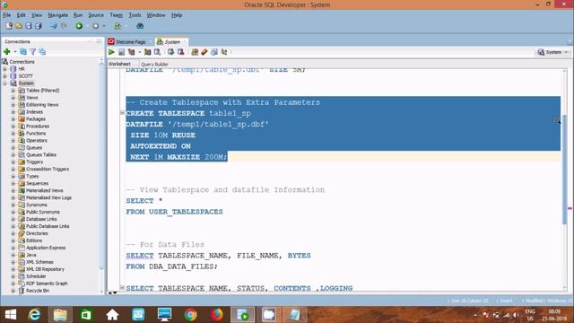Collapse the CREATE TABLESPACE code fold marker
The image size is (574, 323).
122,113
